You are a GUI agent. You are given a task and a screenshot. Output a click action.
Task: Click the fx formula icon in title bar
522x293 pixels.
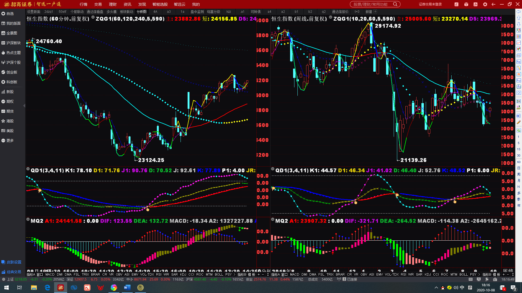point(476,4)
